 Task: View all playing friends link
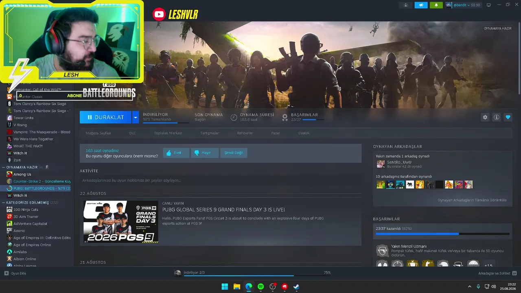(x=472, y=200)
